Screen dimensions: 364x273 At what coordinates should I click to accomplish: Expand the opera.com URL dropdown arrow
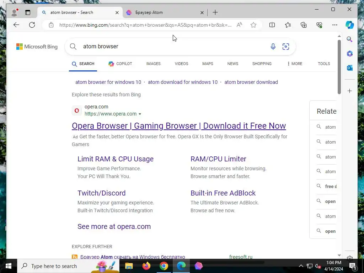coord(140,114)
